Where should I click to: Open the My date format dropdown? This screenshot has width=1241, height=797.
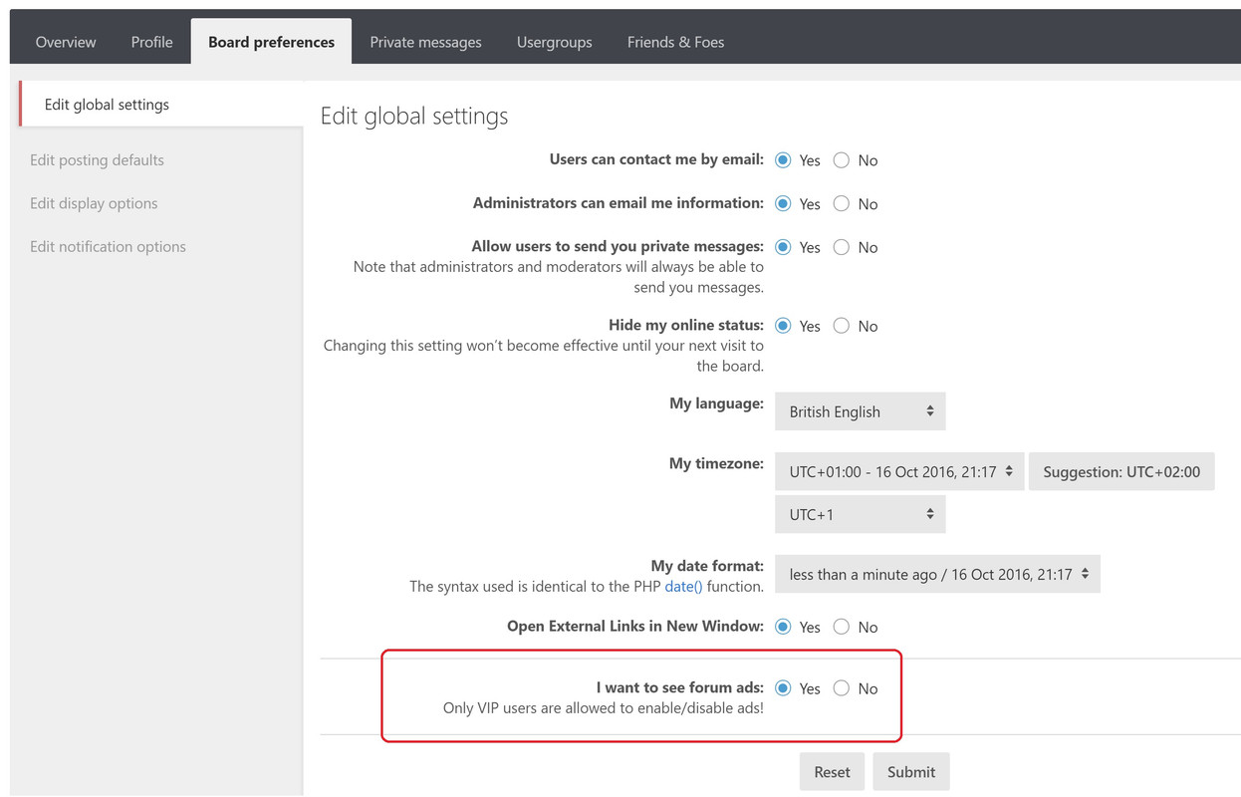pyautogui.click(x=937, y=574)
